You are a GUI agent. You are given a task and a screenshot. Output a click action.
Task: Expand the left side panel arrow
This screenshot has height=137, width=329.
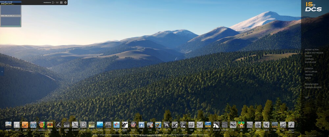tap(2, 71)
